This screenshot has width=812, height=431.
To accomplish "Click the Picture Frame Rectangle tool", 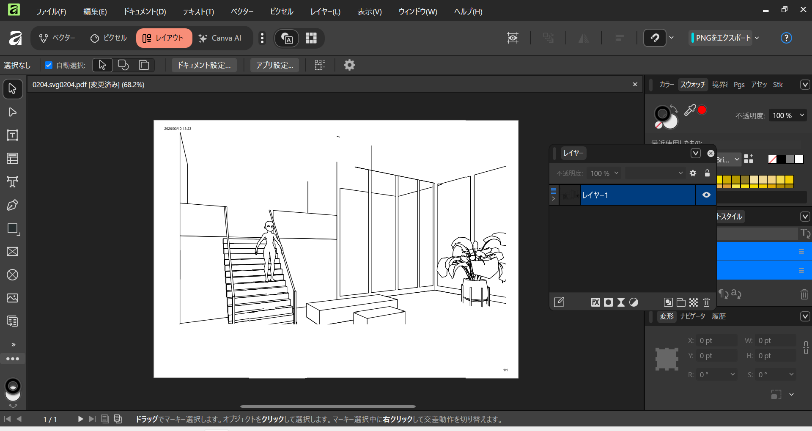I will pyautogui.click(x=12, y=252).
